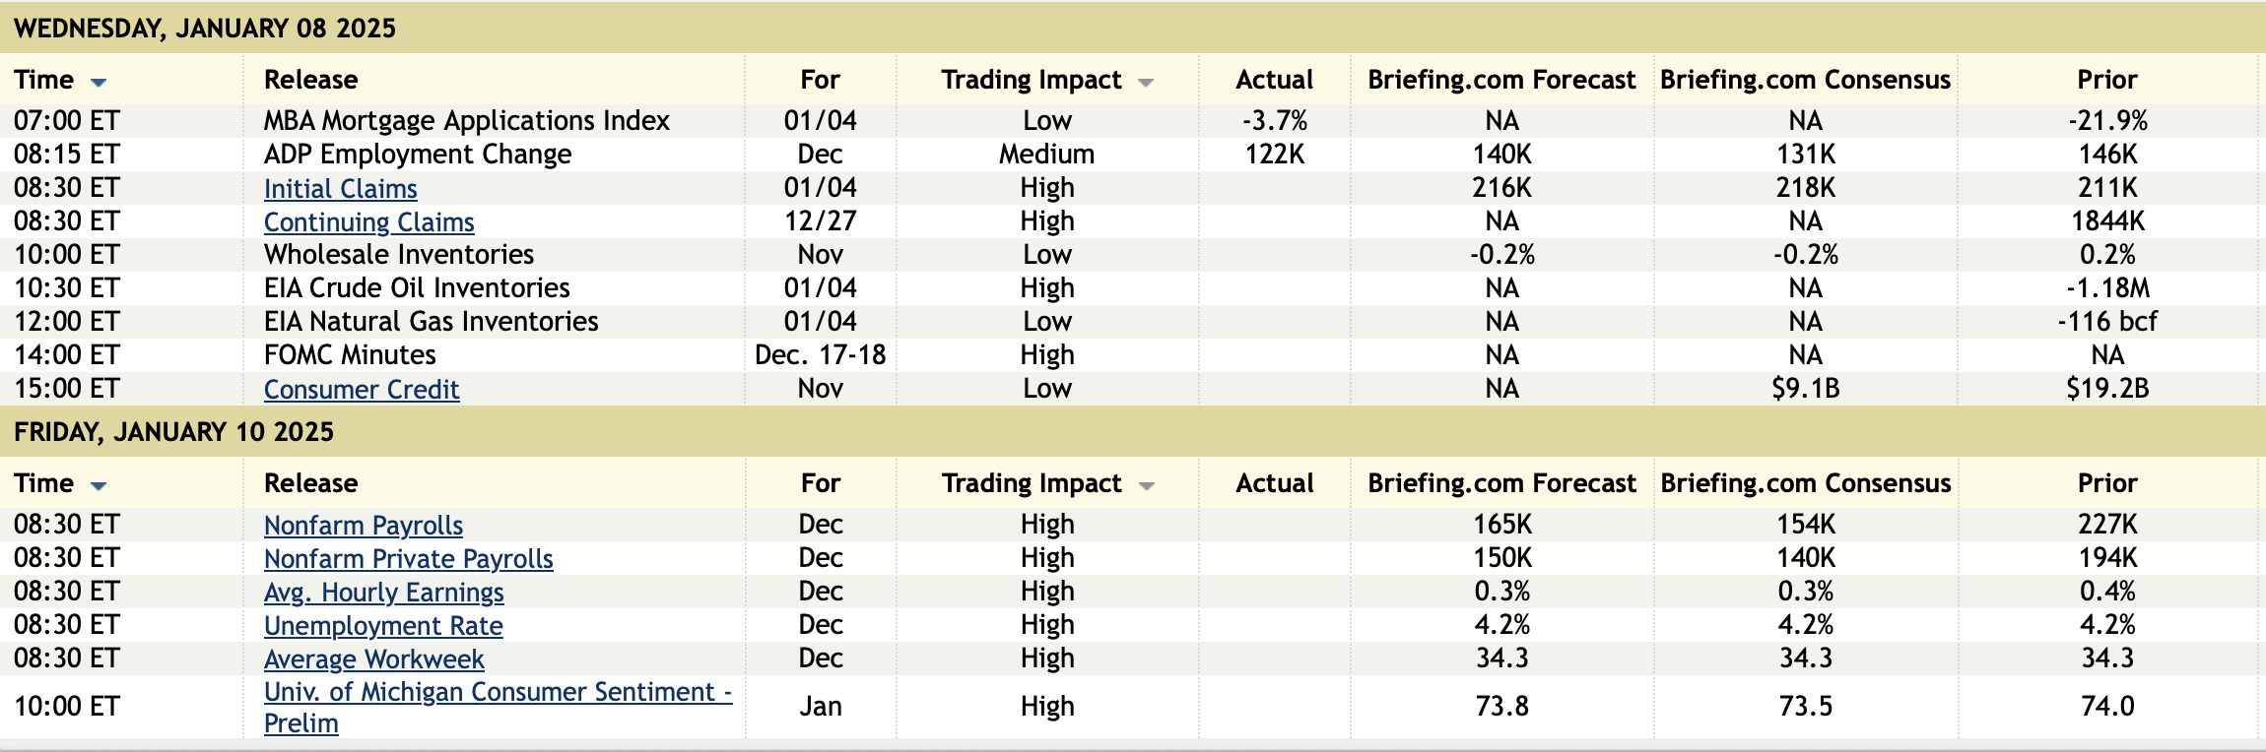Screen dimensions: 2266x752
Task: Click Time sort arrow in Friday table
Action: tap(99, 485)
